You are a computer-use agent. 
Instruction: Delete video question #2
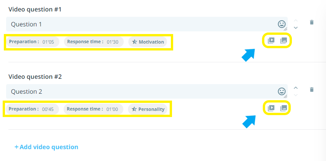point(312,89)
